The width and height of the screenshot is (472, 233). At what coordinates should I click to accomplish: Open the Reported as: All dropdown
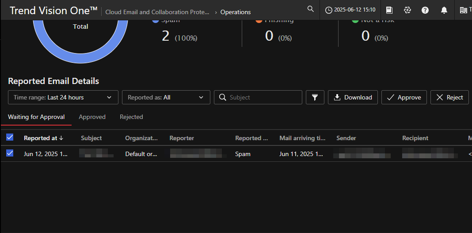[165, 97]
